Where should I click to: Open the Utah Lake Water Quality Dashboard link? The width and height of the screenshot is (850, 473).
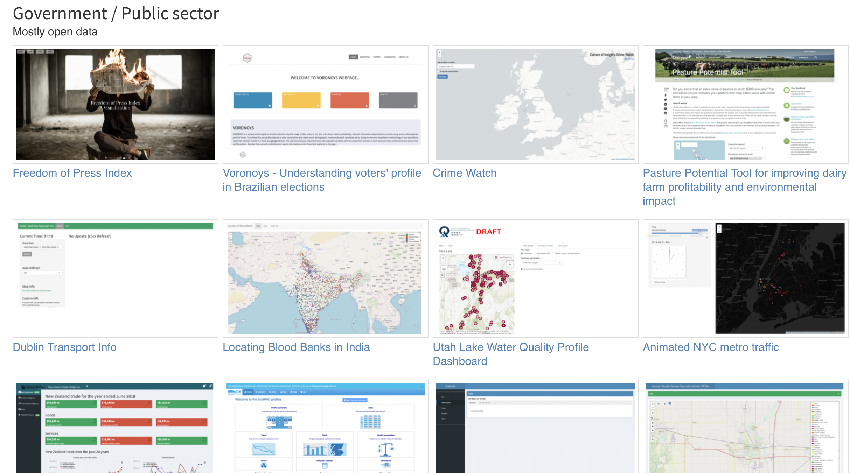pyautogui.click(x=511, y=354)
